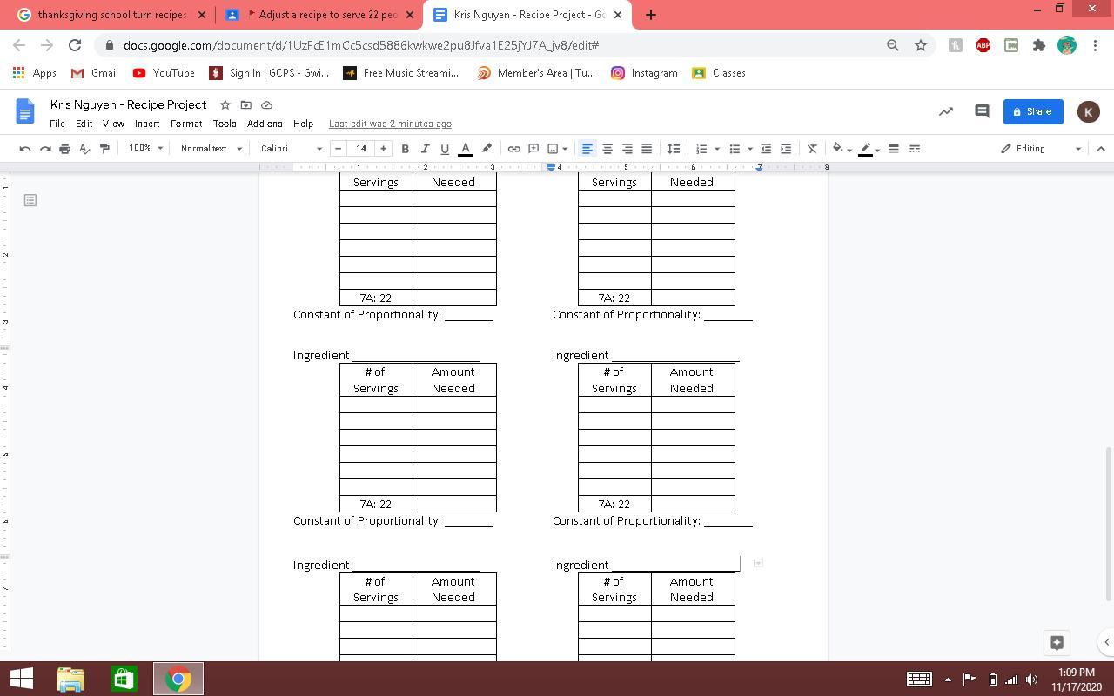Toggle bold formatting
The height and width of the screenshot is (696, 1114).
[405, 149]
